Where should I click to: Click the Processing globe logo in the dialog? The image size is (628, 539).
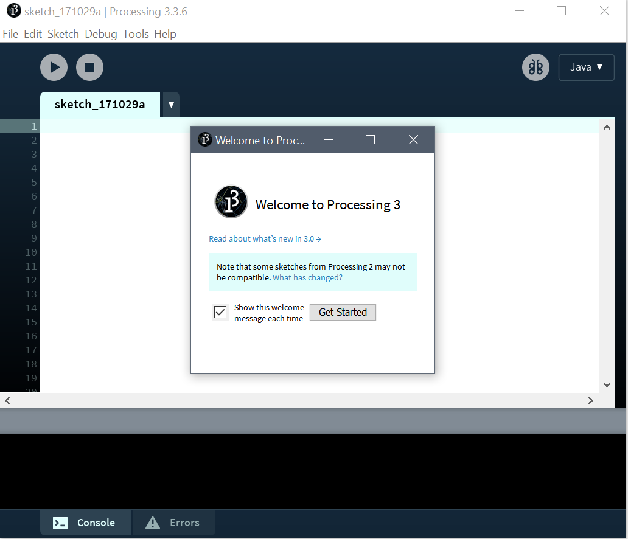(x=231, y=201)
